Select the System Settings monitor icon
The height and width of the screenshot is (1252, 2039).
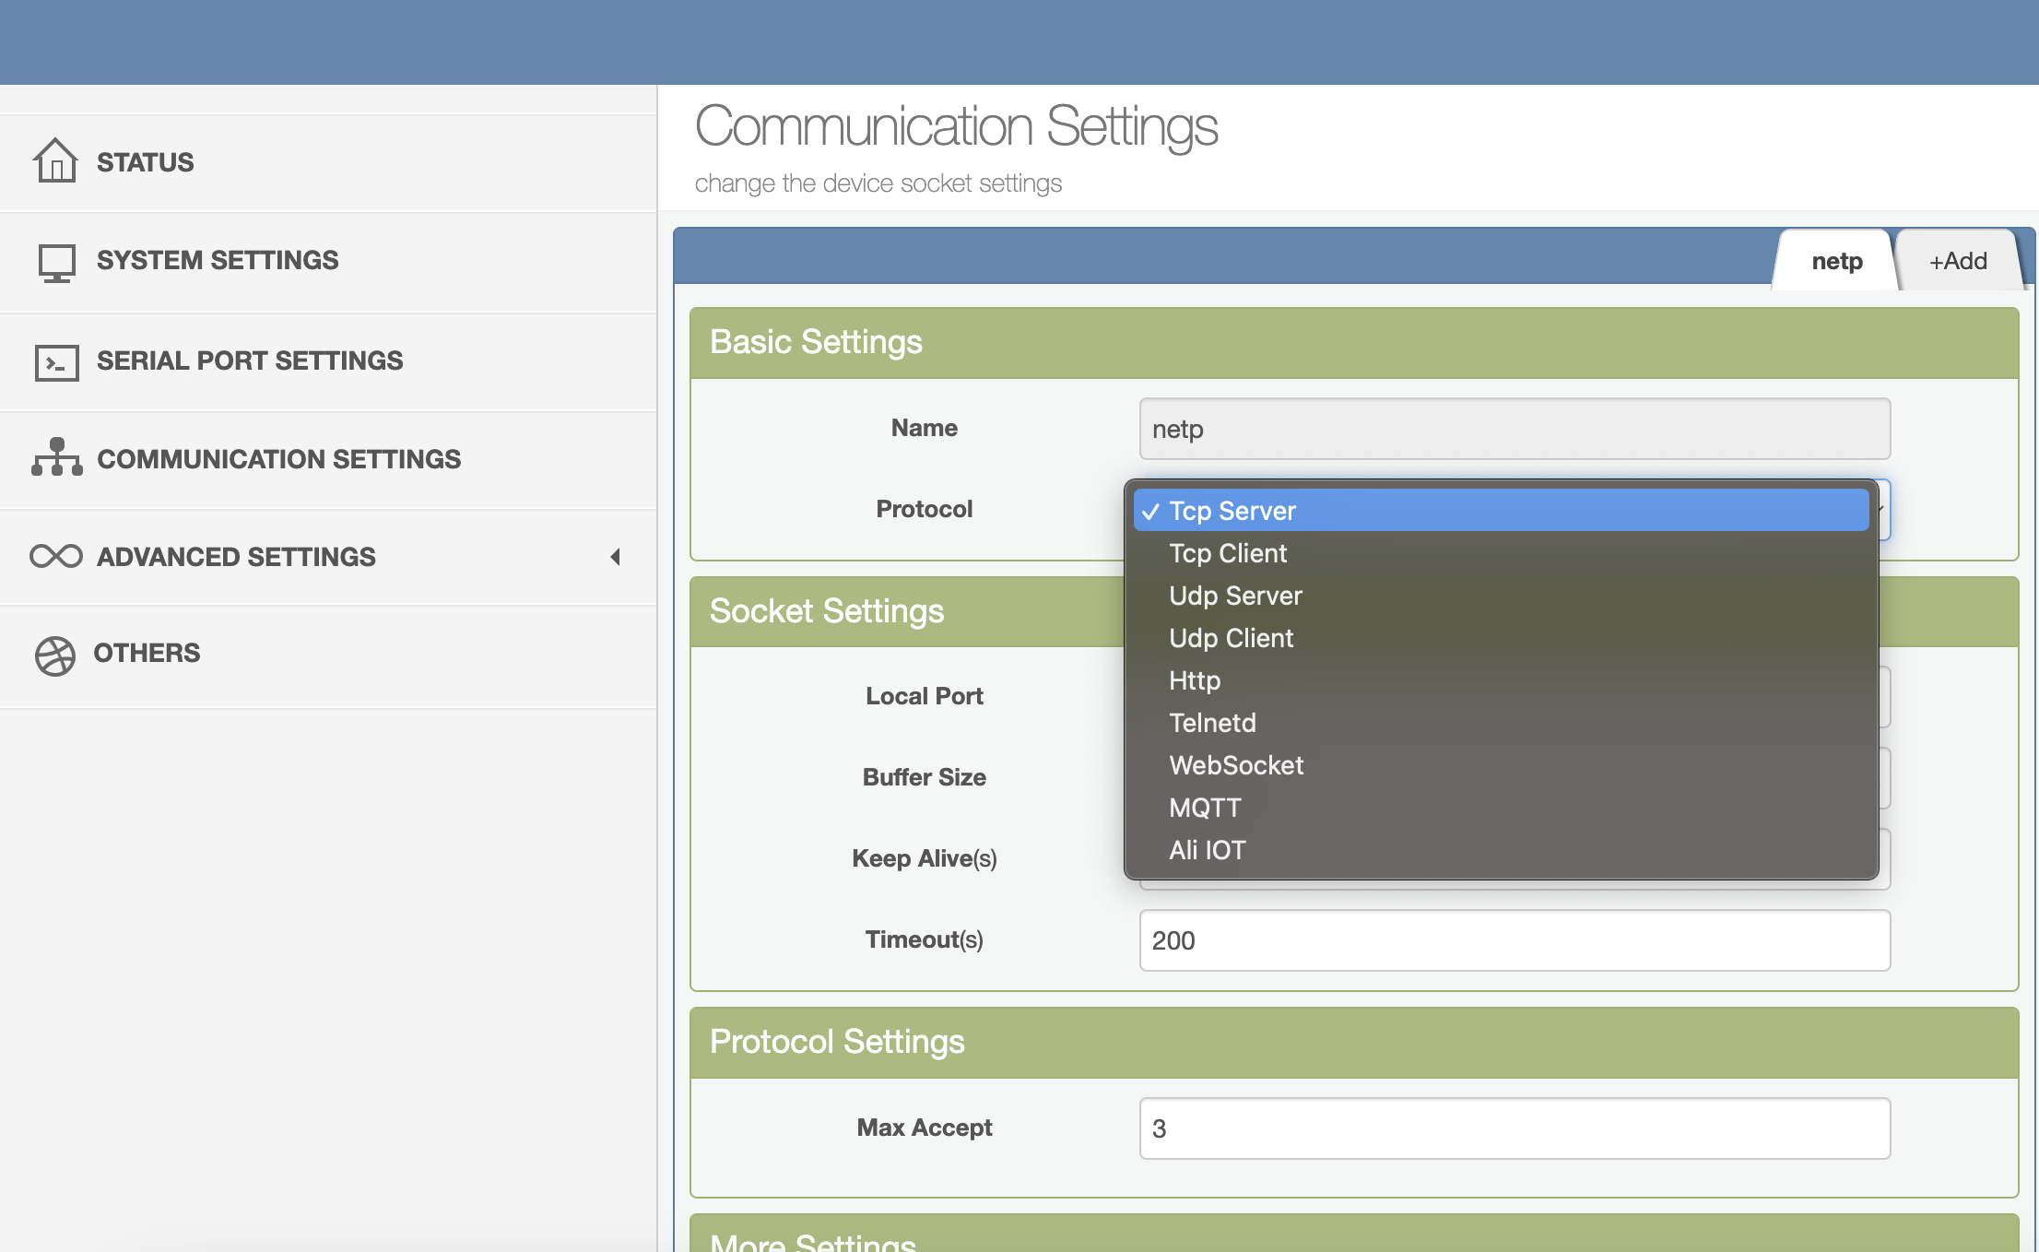click(55, 261)
